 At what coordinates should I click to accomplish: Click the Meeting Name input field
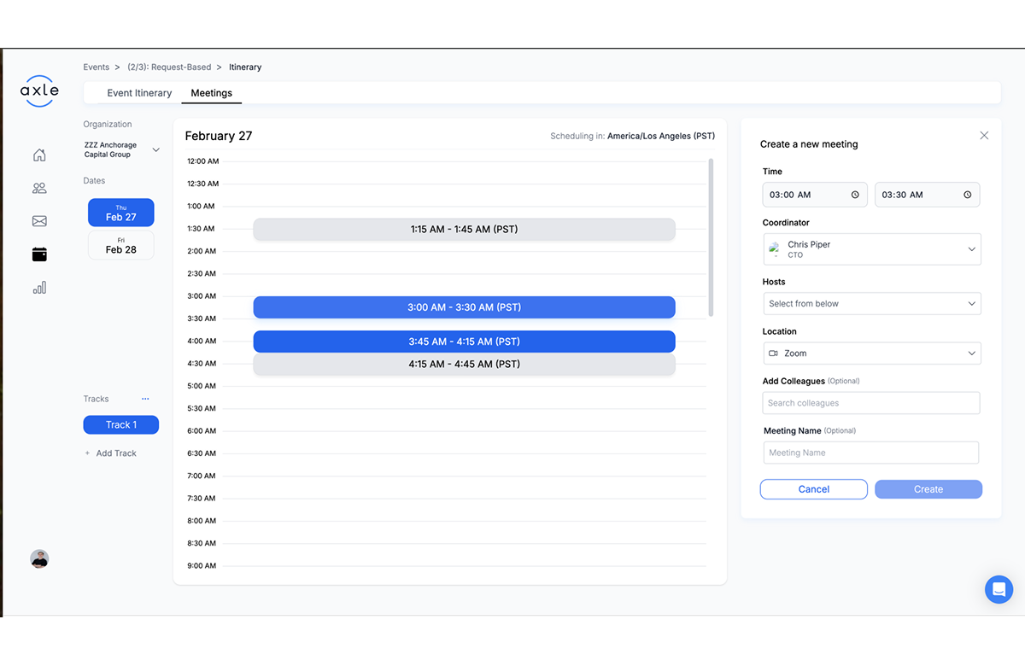(x=870, y=453)
